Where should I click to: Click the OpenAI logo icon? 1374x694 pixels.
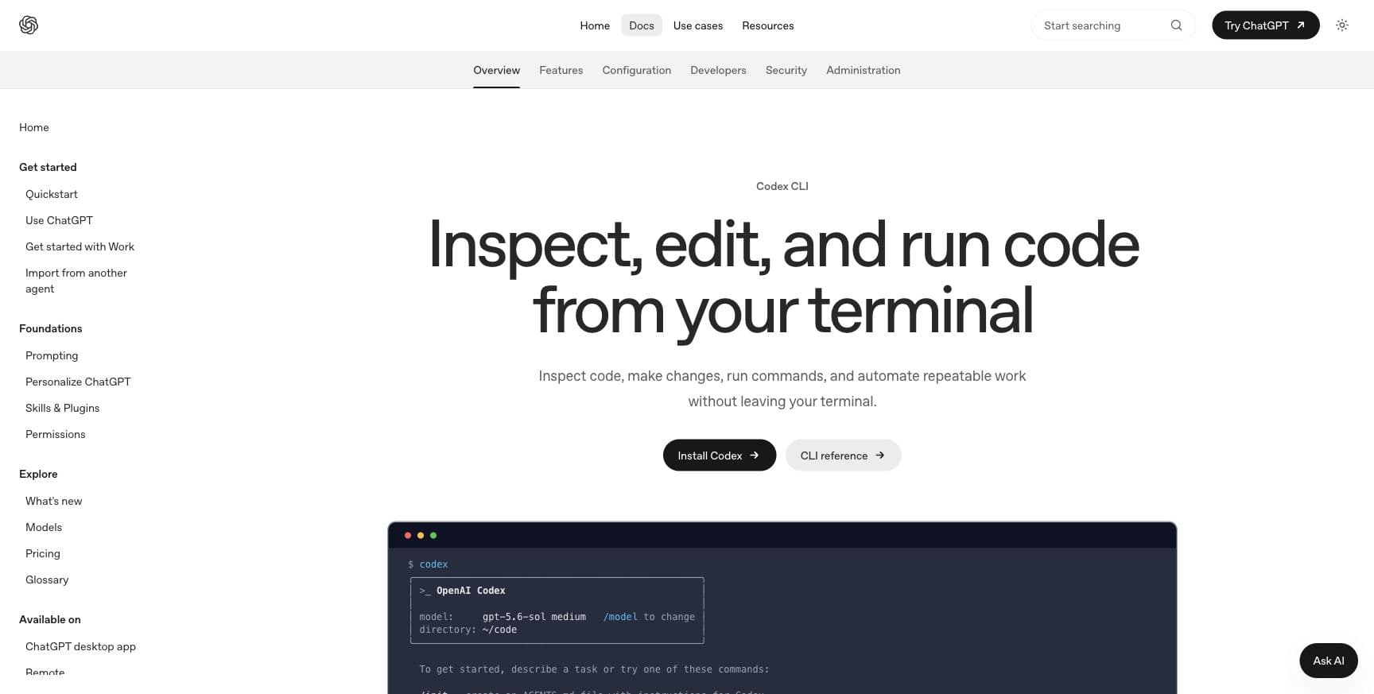click(29, 25)
